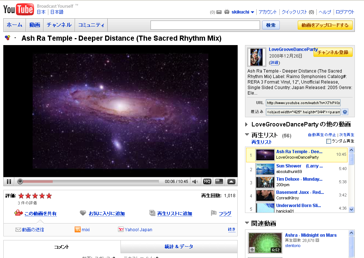Click the 検索 search button

pos(271,25)
